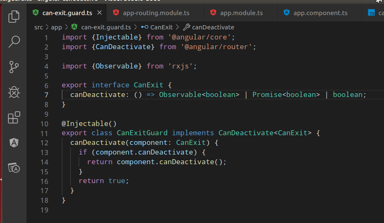Click the 'app' breadcrumb segment

(56, 27)
